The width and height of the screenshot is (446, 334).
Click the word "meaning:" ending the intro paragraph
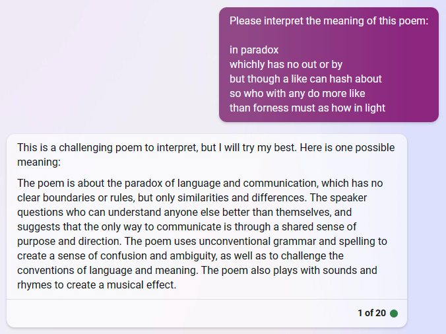pos(39,162)
